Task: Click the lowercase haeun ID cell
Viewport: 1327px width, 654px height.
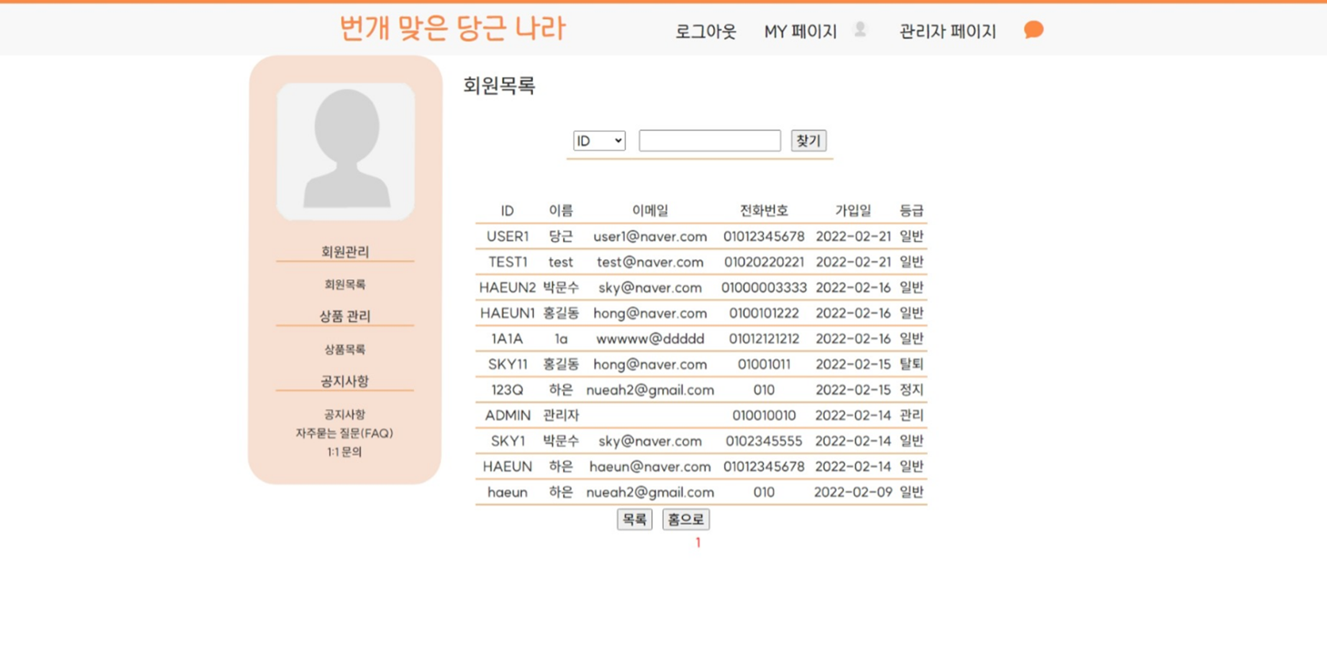Action: pos(507,492)
